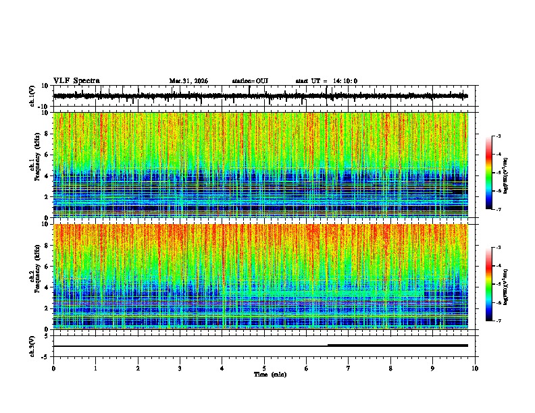Click the ch.2 spectrogram image
Screen dimensions: 535x413
261,277
